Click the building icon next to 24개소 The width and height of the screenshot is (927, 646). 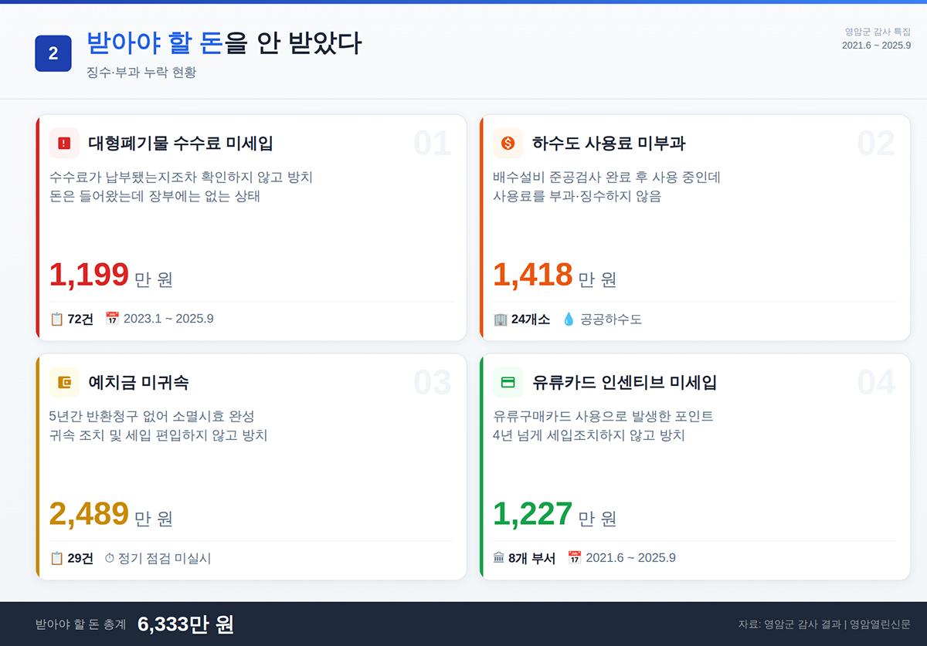point(501,319)
